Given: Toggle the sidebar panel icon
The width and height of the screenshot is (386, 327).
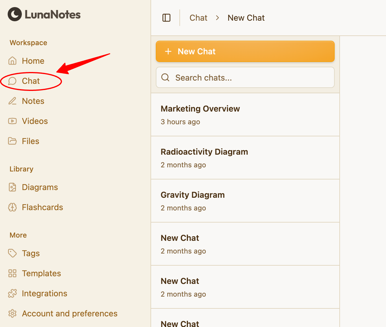Looking at the screenshot, I should point(166,18).
